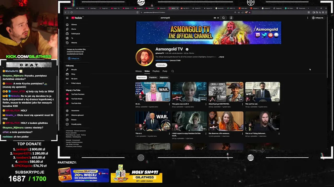
Task: Clear the YouTube search box with X
Action: 218,18
